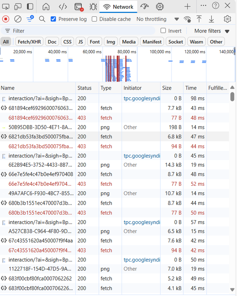
Task: Sort by the Initiator column header
Action: [141, 88]
